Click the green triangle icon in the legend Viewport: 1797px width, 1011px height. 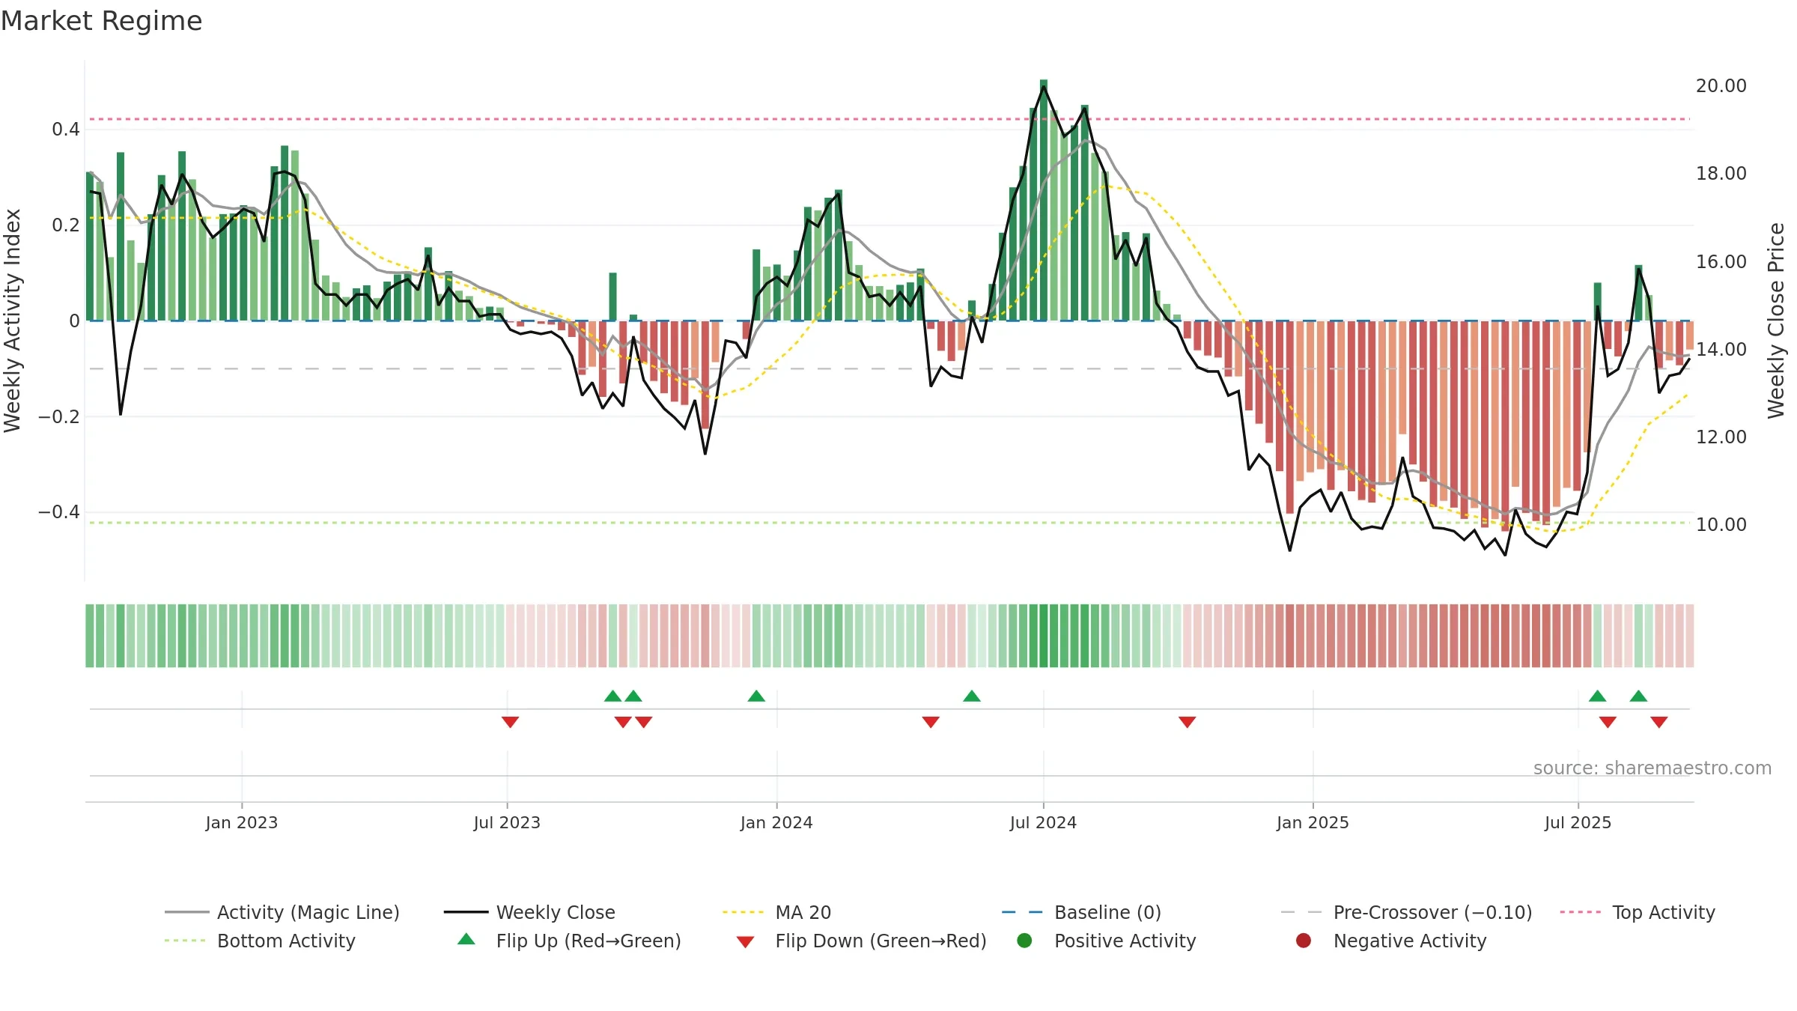466,939
